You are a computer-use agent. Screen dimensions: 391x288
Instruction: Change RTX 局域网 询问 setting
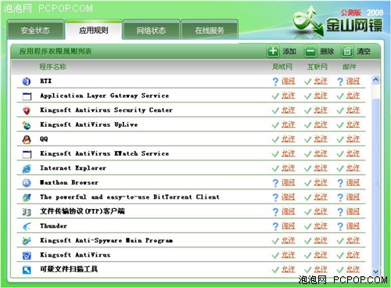coord(288,81)
